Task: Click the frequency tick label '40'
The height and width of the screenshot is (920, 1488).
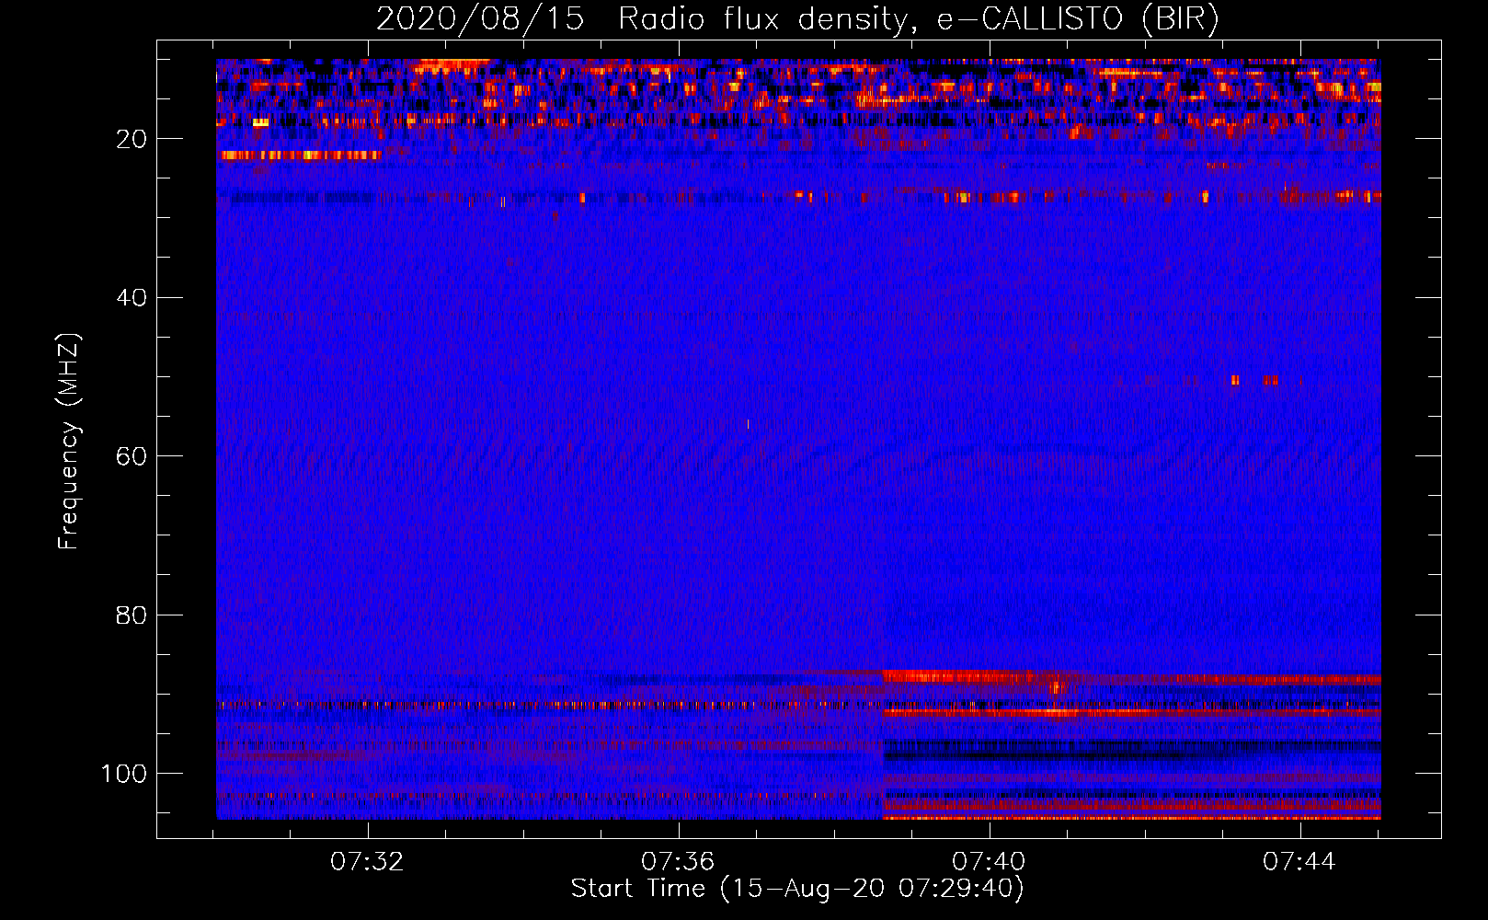Action: pyautogui.click(x=132, y=298)
